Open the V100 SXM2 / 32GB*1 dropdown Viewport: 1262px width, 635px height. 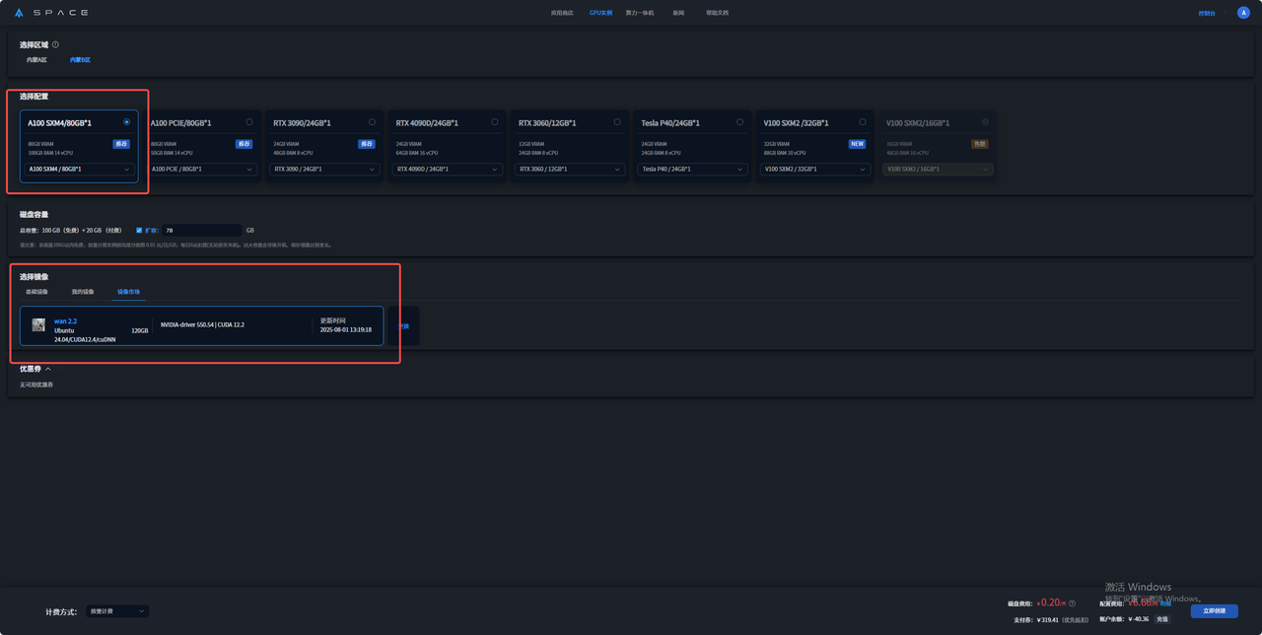815,169
